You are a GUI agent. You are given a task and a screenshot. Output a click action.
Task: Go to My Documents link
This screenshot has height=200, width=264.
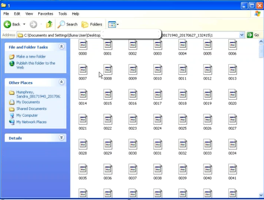point(28,102)
